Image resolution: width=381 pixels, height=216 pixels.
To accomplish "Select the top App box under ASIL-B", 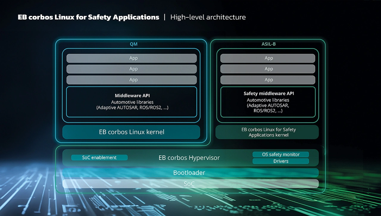I will [268, 58].
